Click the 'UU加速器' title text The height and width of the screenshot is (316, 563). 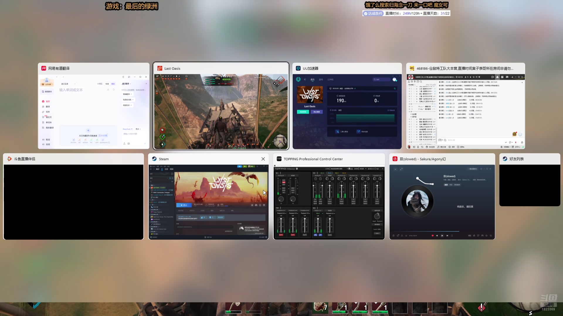coord(311,68)
